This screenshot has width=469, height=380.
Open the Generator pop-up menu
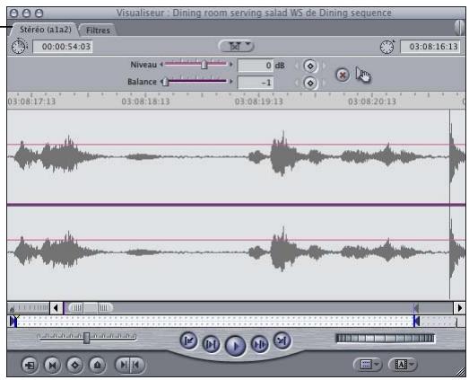click(403, 365)
